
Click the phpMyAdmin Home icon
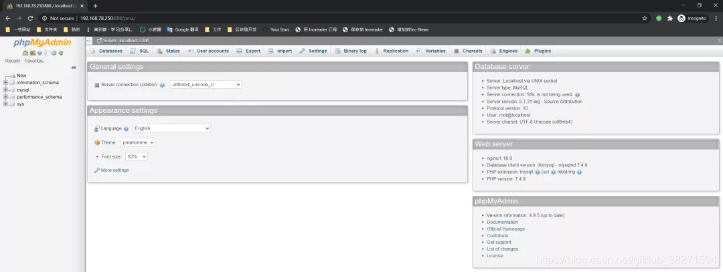25,53
